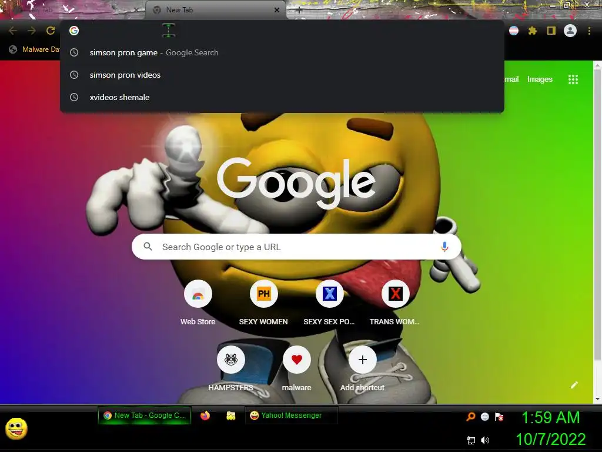The width and height of the screenshot is (602, 452).
Task: Click the page scrollbar down arrow
Action: coord(597,400)
